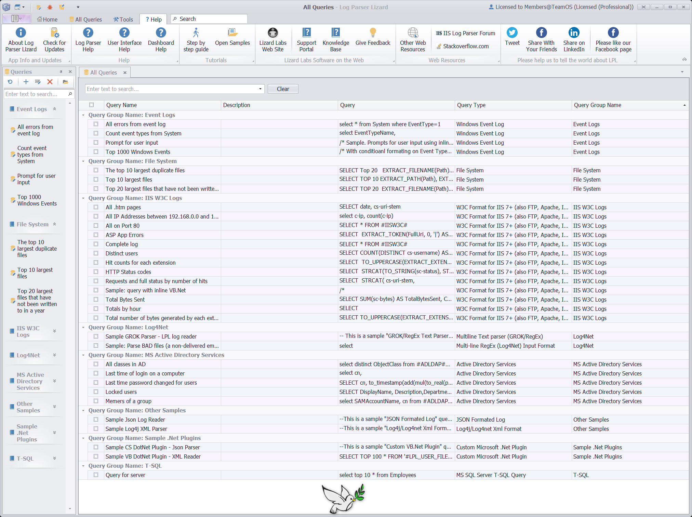The width and height of the screenshot is (692, 517).
Task: Check the 'Sample Json Log Reader' row
Action: [96, 420]
